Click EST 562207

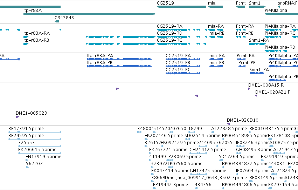tap(34, 164)
